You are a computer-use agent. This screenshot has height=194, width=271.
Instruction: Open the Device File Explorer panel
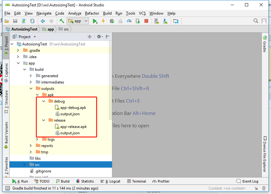coord(265,154)
